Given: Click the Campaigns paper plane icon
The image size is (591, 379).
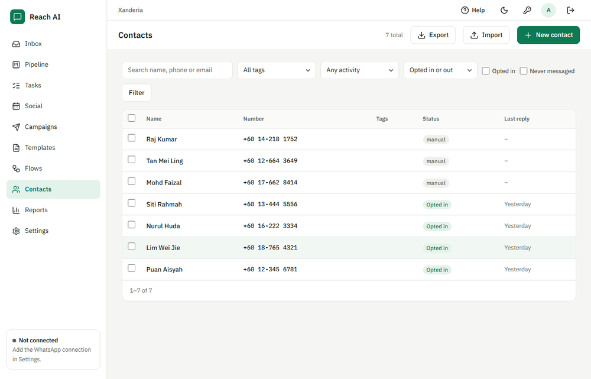Looking at the screenshot, I should point(16,127).
